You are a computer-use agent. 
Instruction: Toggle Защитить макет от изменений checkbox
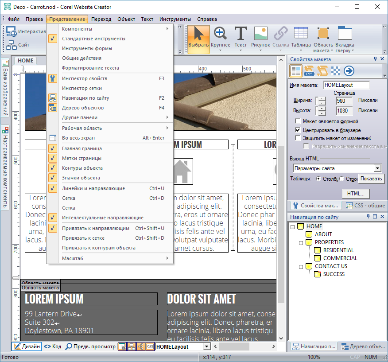click(298, 138)
